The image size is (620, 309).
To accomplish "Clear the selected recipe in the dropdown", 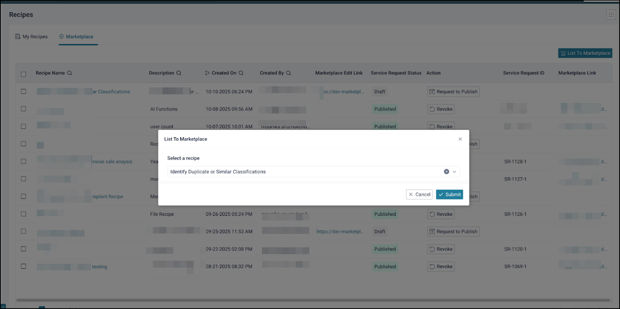I will click(x=446, y=172).
